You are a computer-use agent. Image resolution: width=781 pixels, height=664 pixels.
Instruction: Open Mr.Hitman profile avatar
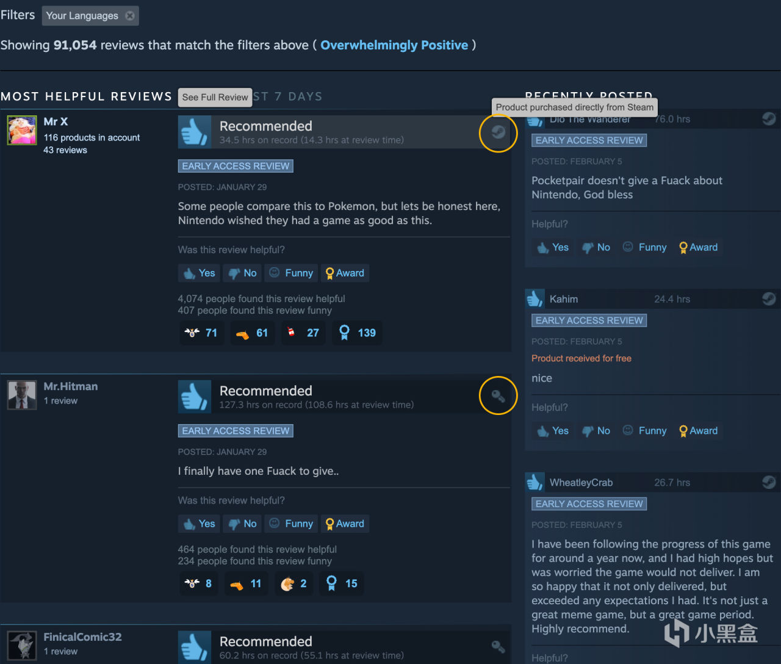click(22, 395)
